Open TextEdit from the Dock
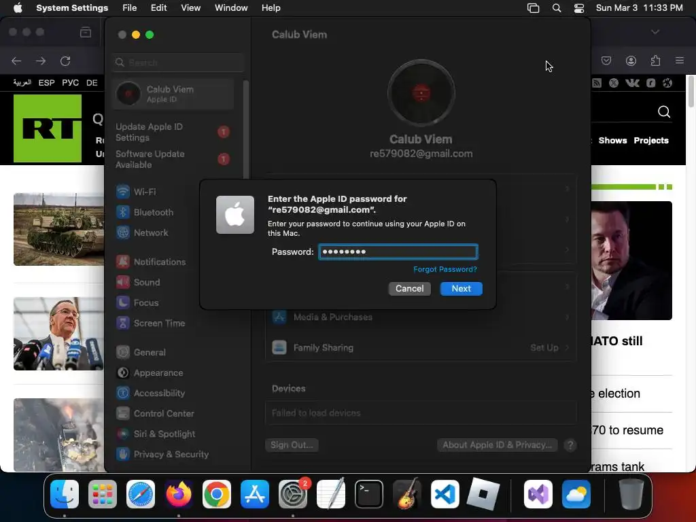 tap(331, 494)
